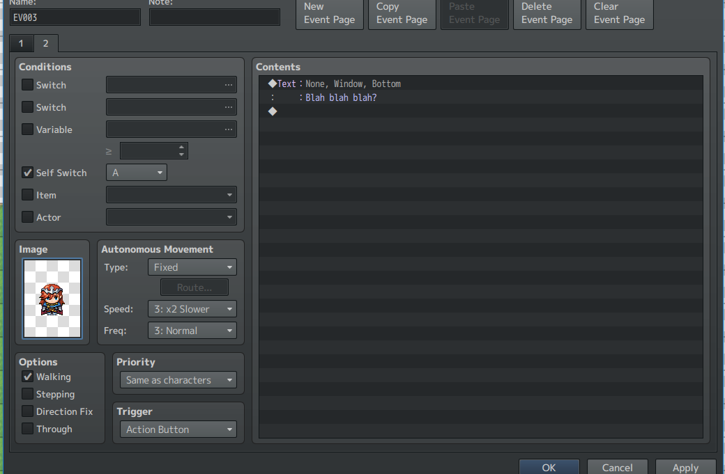Click the New Event Page button
The image size is (725, 474).
pyautogui.click(x=330, y=13)
